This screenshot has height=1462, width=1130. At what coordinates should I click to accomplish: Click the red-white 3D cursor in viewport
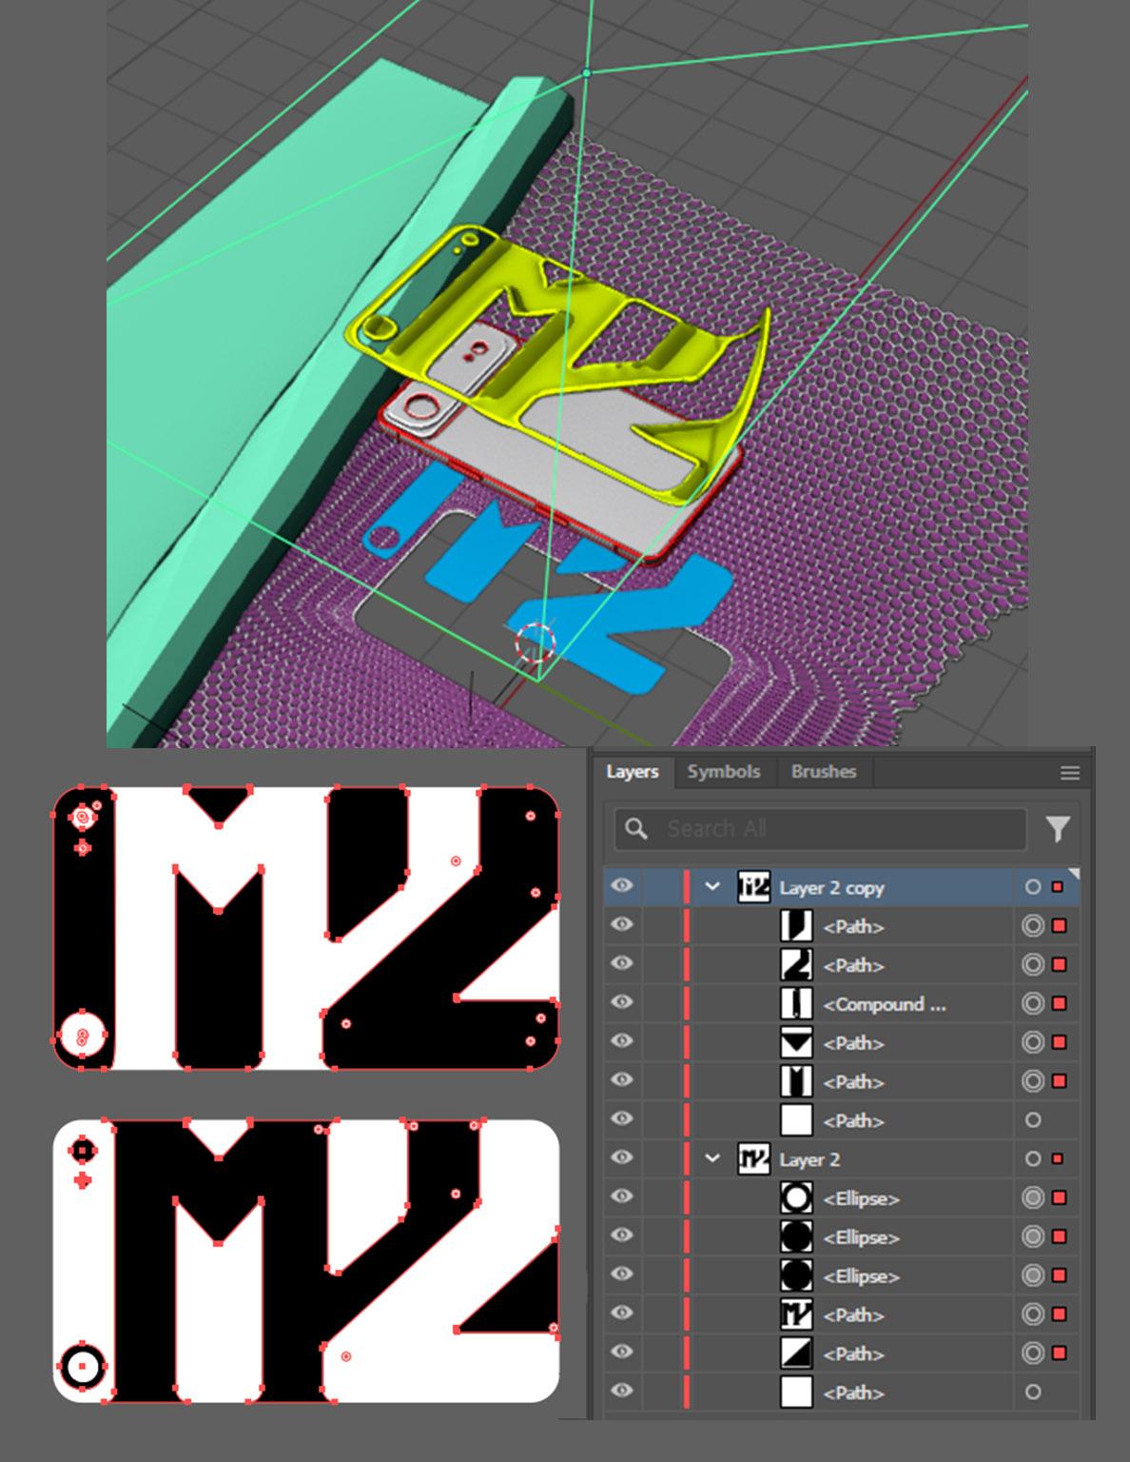click(x=535, y=642)
